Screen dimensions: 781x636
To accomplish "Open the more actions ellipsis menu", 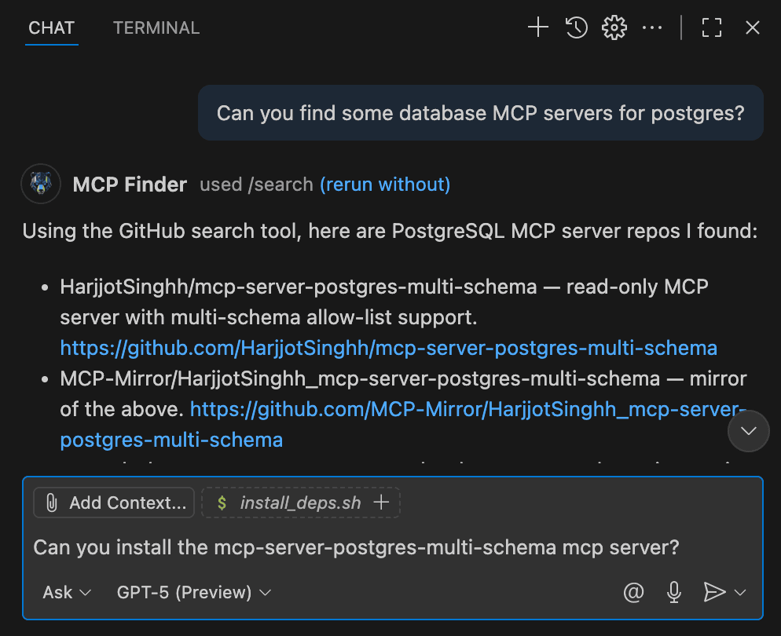I will (652, 27).
